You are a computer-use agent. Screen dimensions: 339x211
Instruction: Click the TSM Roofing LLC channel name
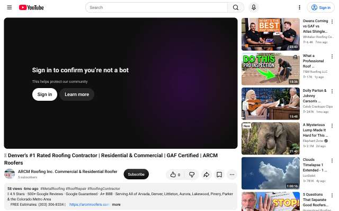click(x=315, y=72)
